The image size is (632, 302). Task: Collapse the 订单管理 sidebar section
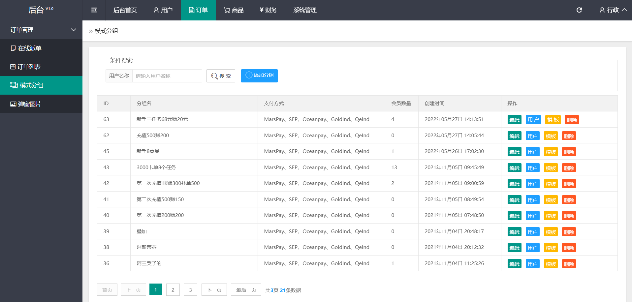click(41, 30)
